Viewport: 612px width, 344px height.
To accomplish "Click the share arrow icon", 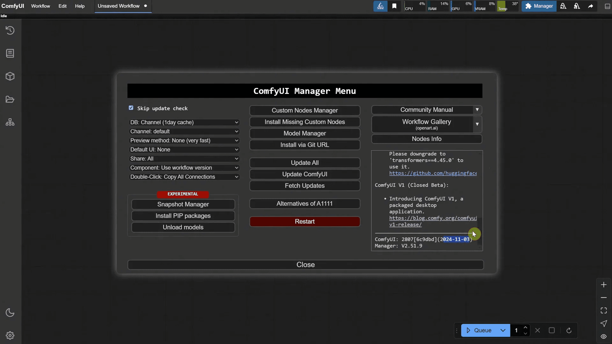I will pyautogui.click(x=591, y=6).
